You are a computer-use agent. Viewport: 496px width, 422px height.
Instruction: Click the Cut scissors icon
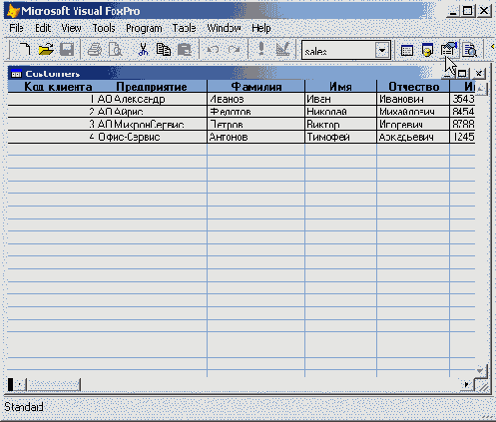[143, 50]
